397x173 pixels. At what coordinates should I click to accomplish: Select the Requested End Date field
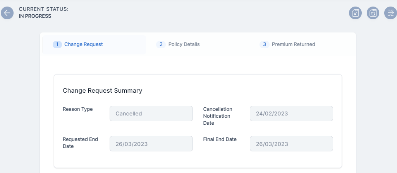(151, 144)
